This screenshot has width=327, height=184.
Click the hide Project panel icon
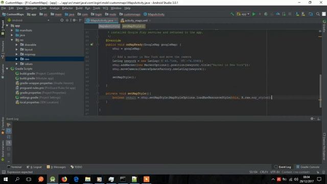pyautogui.click(x=81, y=20)
